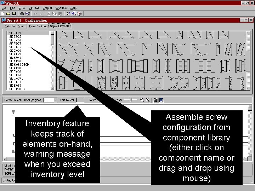Click the screw assembly pane's scroll up arrow

pyautogui.click(x=250, y=107)
